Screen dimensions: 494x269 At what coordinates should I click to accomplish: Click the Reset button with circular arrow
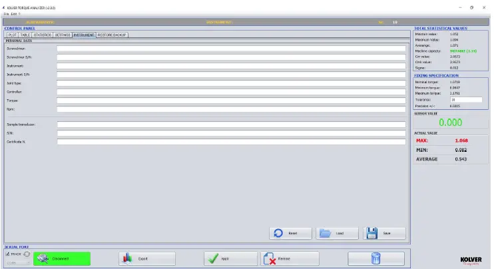[290, 234]
